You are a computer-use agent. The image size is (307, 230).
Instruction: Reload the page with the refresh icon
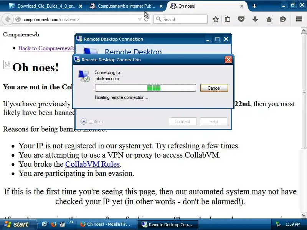[146, 20]
